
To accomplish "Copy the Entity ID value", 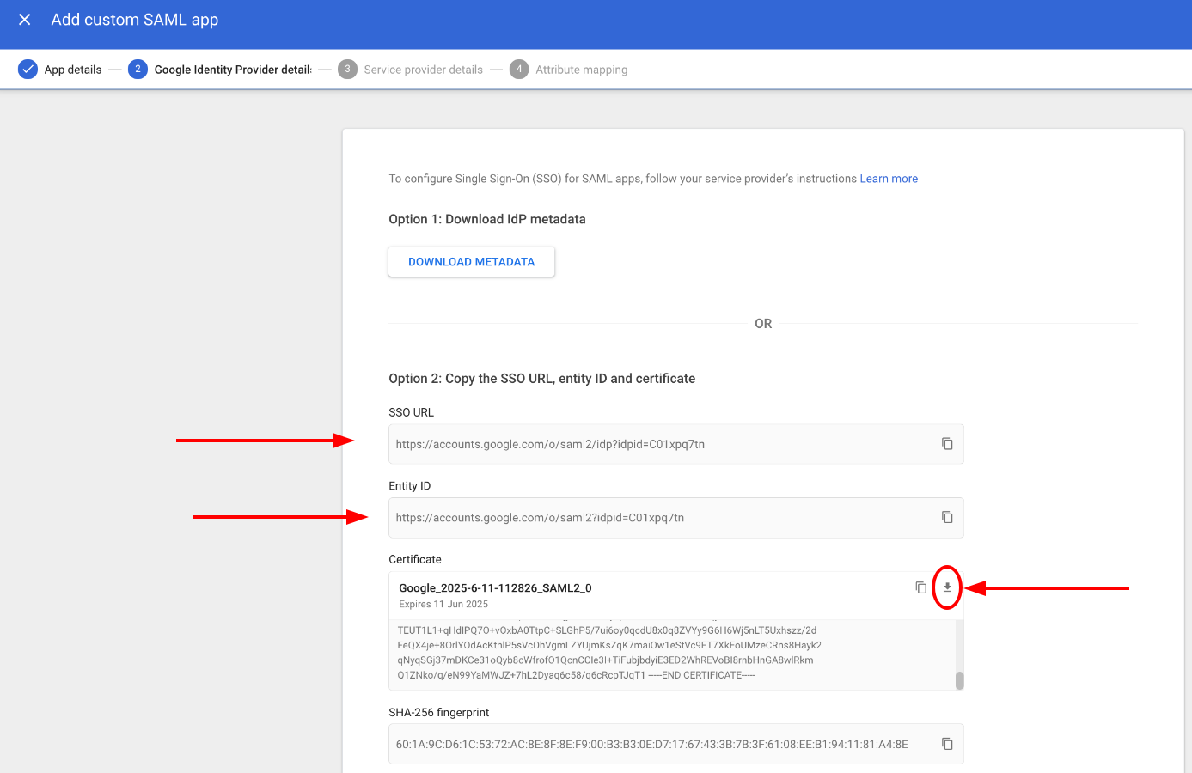I will click(947, 517).
